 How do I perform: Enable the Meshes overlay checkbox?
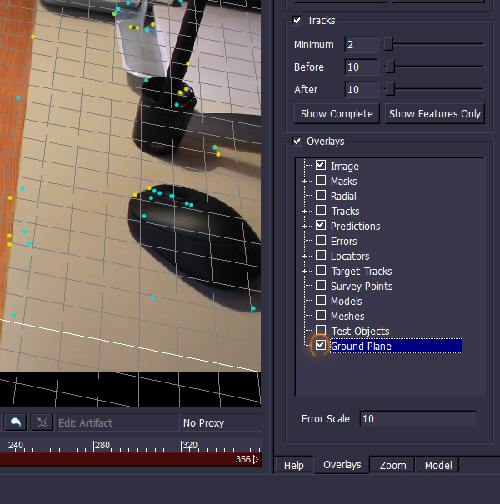321,316
